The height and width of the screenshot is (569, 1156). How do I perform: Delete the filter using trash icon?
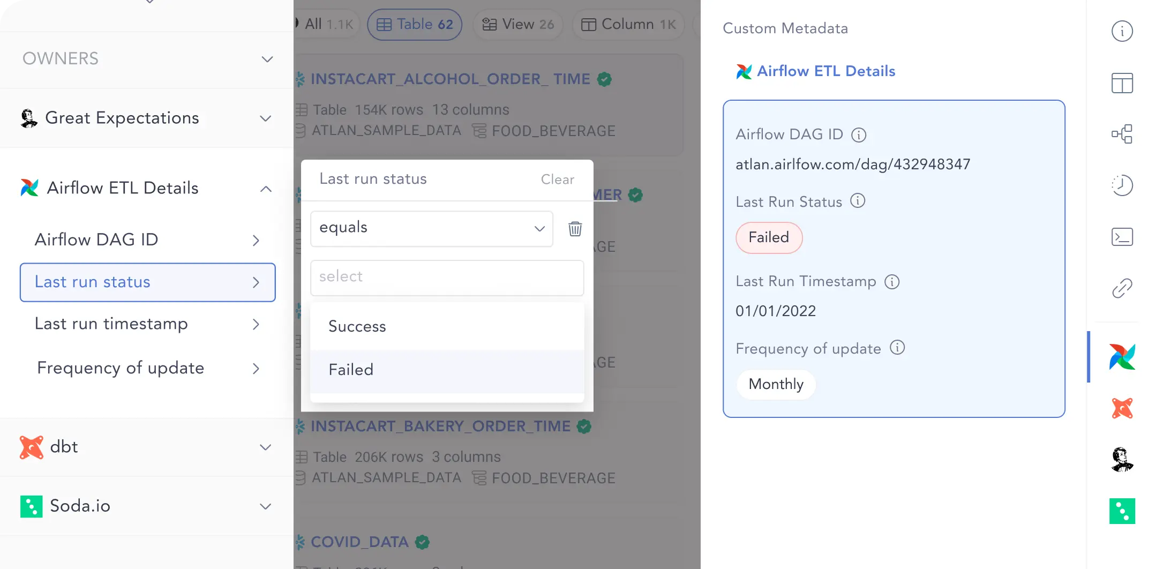point(575,229)
